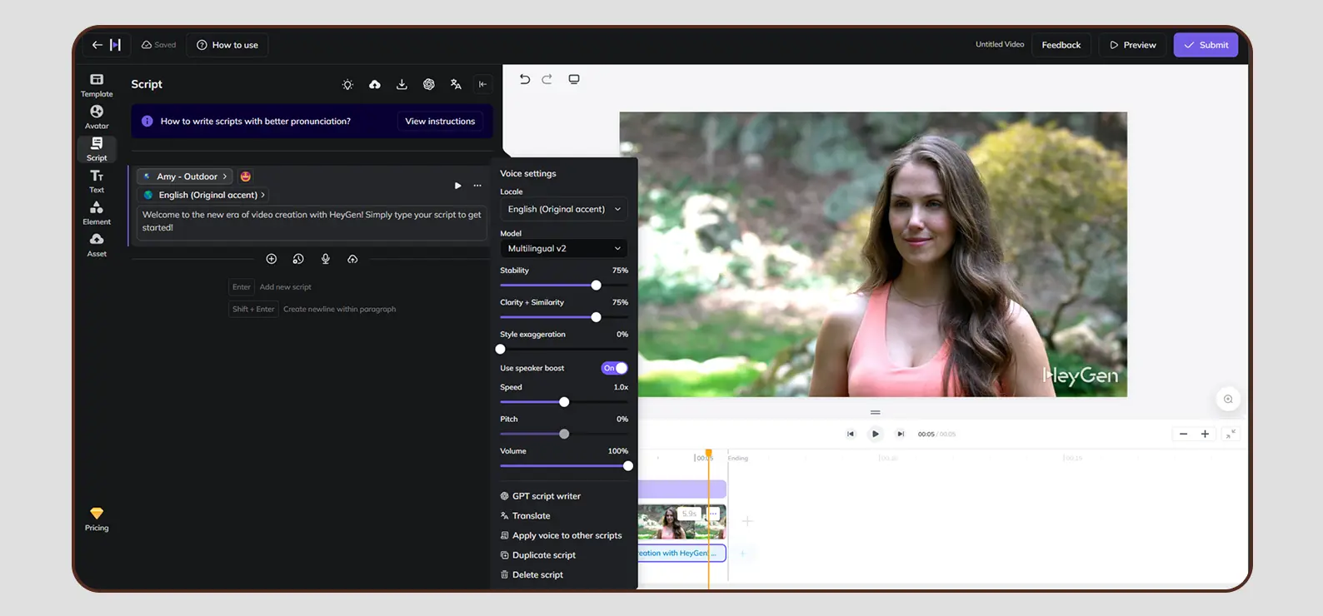Zoom in timeline with plus button
This screenshot has width=1323, height=616.
click(1205, 434)
